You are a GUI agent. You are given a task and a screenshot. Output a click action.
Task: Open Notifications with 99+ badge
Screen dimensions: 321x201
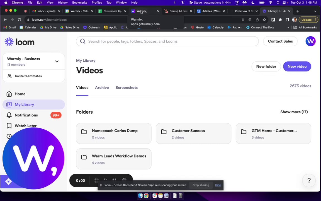point(33,115)
